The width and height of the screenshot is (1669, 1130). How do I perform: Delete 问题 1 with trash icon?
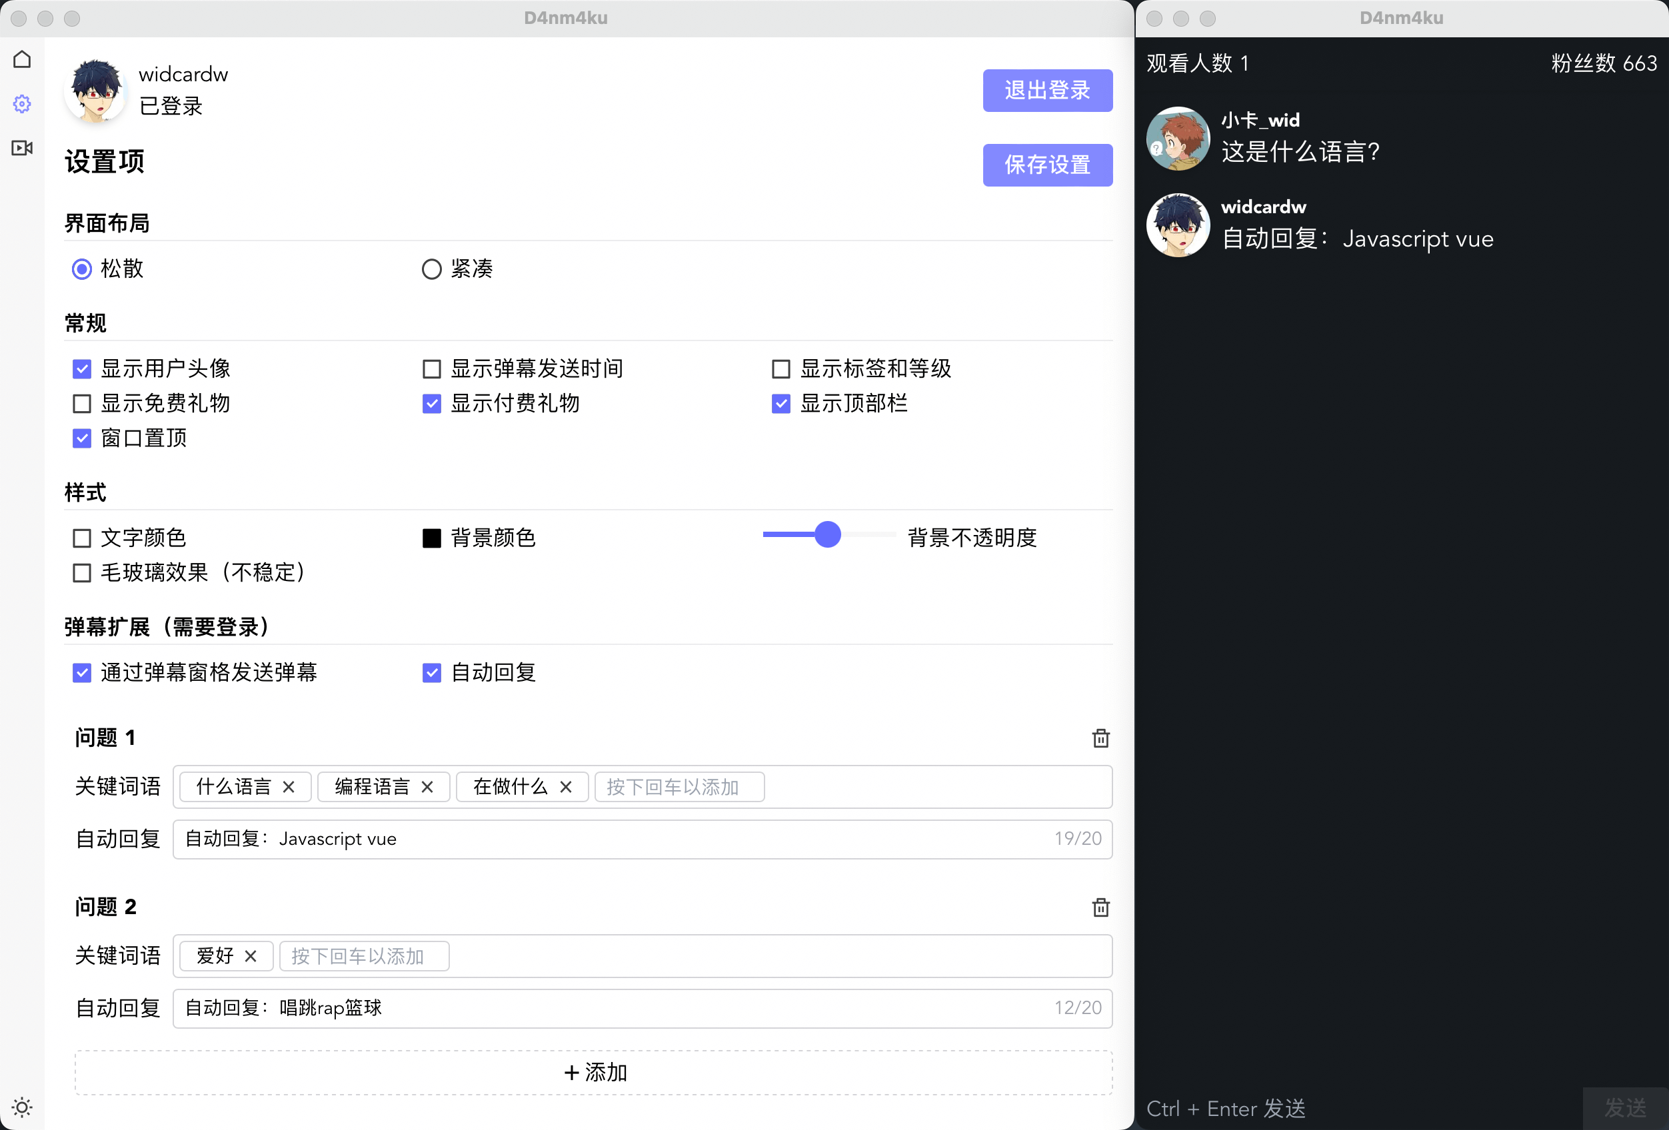(1100, 738)
